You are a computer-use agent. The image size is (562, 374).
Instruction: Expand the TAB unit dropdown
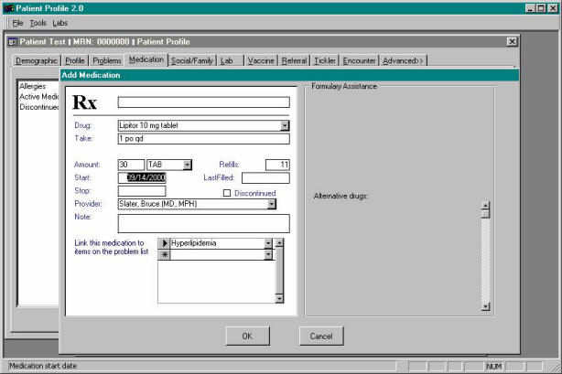pyautogui.click(x=187, y=165)
